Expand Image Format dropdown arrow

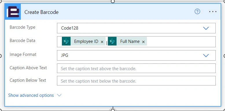(x=206, y=56)
